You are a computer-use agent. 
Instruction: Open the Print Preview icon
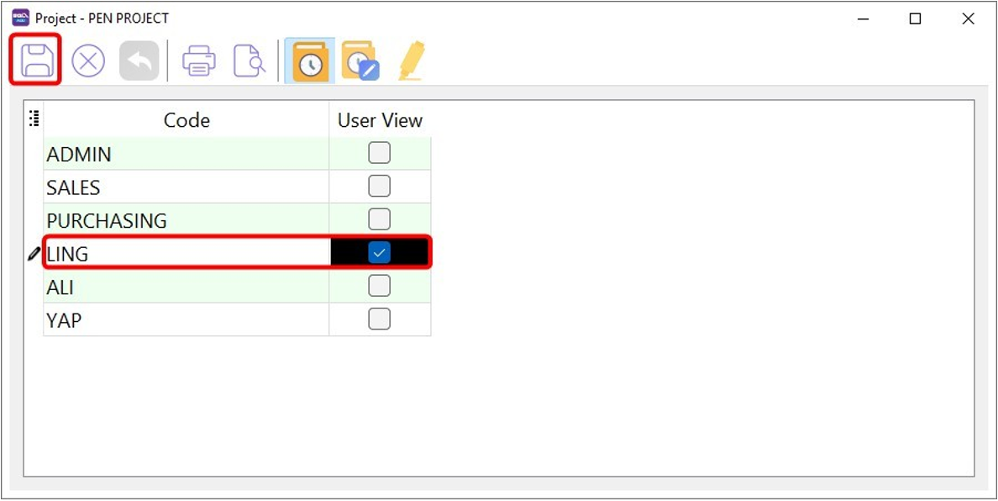(248, 59)
